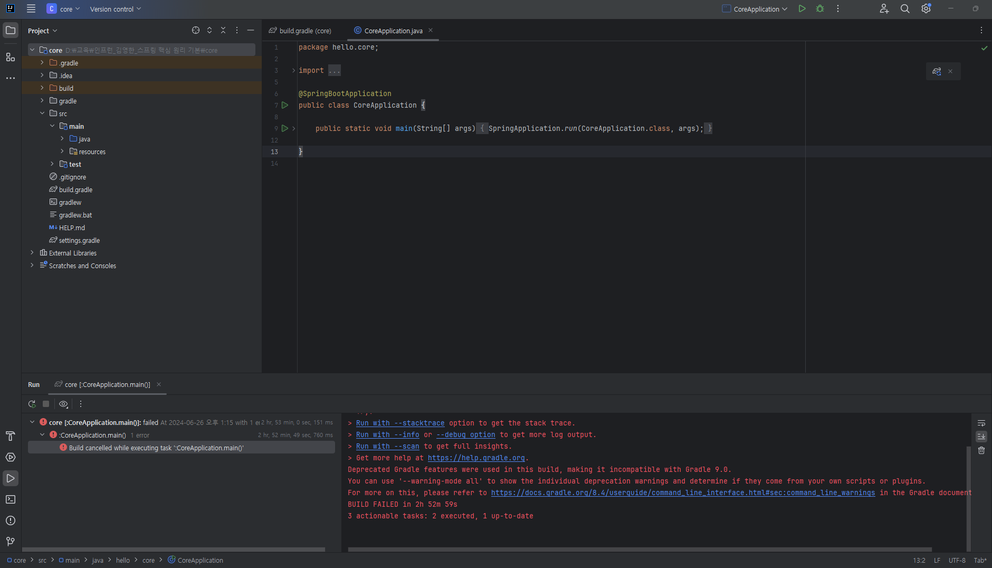
Task: Toggle show-options eye in Run toolbar
Action: tap(63, 404)
